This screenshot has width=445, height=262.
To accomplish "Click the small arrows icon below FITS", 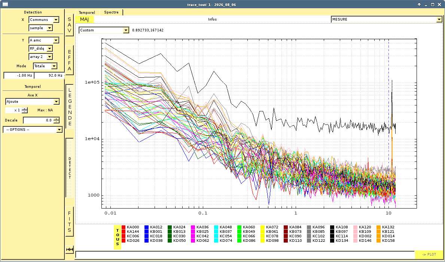I will 70,250.
